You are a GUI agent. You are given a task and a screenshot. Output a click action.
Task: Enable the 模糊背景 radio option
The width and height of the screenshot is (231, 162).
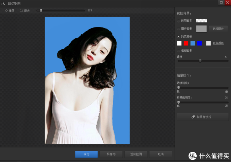[179, 51]
